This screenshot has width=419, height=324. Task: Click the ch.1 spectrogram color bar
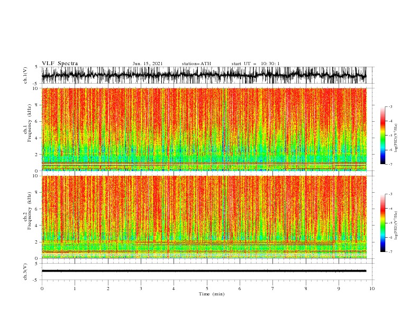pyautogui.click(x=382, y=136)
